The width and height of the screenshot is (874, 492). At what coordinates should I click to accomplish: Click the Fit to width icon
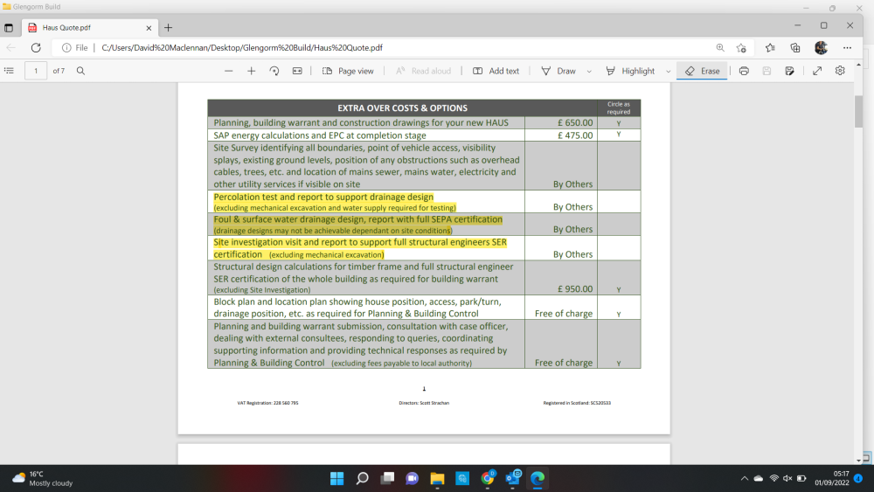[x=297, y=71]
